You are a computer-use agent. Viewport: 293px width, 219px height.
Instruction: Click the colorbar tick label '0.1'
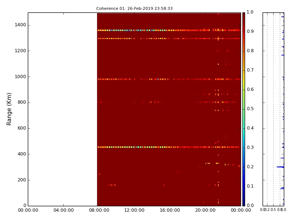[x=250, y=186]
